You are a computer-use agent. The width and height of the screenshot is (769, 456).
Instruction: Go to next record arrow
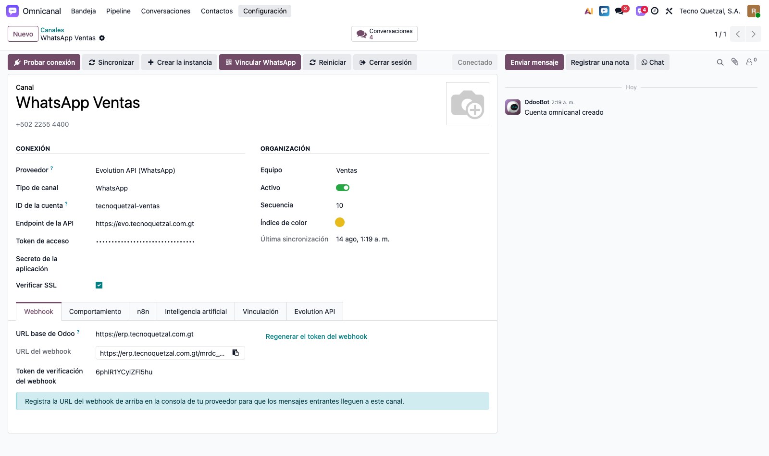coord(753,34)
